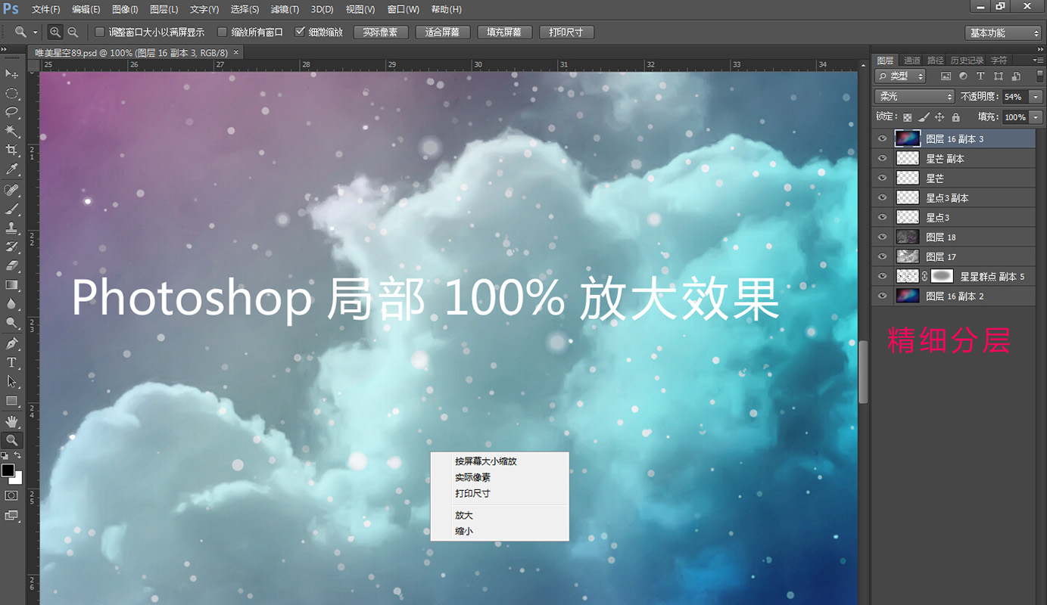Screen dimensions: 1047x605
Task: Toggle lock transparent pixels
Action: click(907, 117)
